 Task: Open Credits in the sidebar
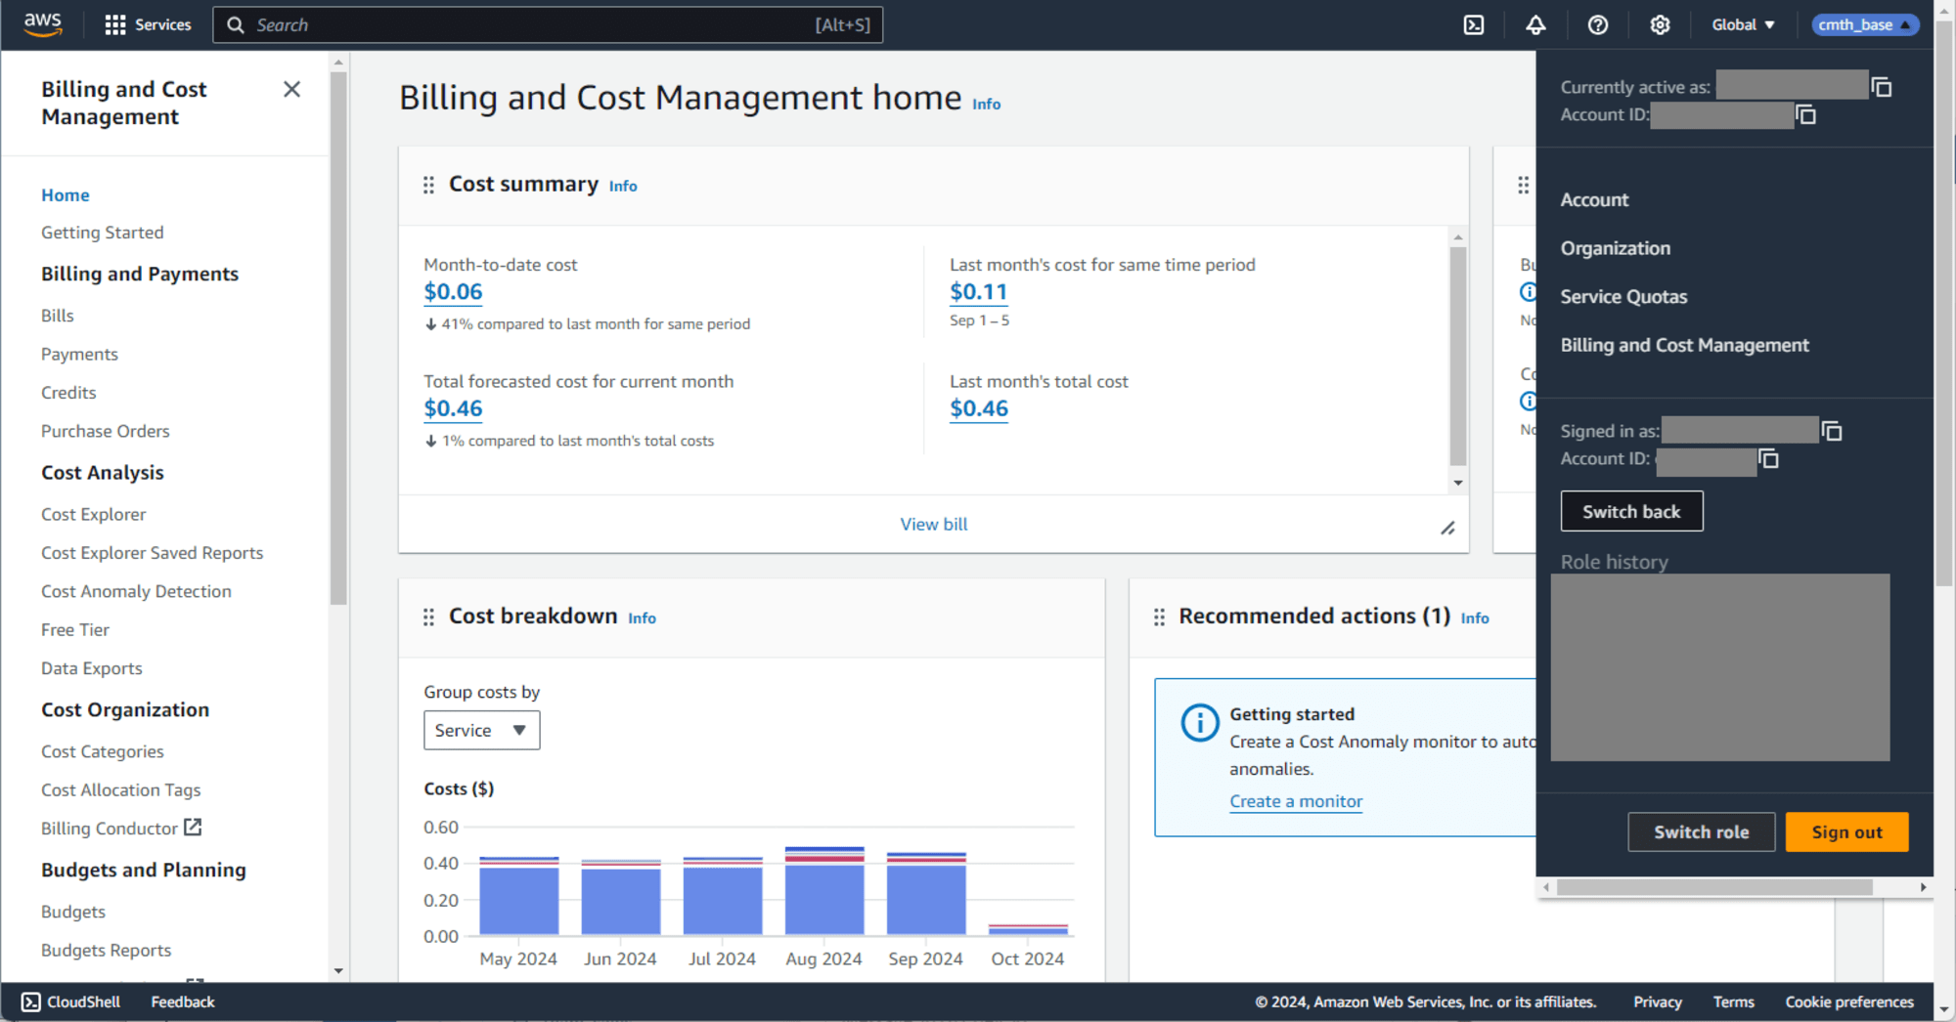point(68,392)
